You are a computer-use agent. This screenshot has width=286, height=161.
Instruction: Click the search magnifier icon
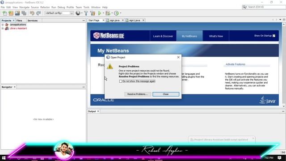pos(244,7)
